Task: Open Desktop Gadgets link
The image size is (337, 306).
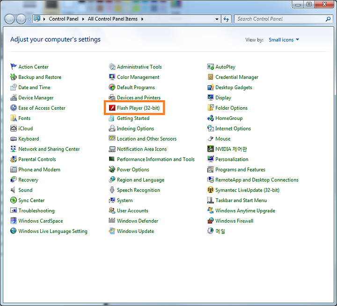Action: (234, 87)
